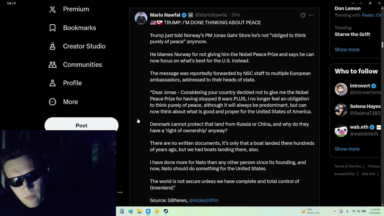
Task: Open the wab.eth profile avatar
Action: coord(341,130)
